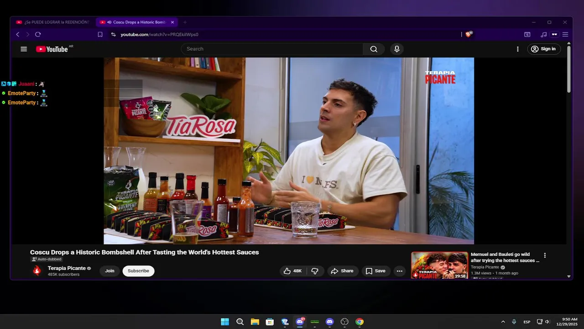Open the Discord taskbar icon with notification badge

(300, 322)
